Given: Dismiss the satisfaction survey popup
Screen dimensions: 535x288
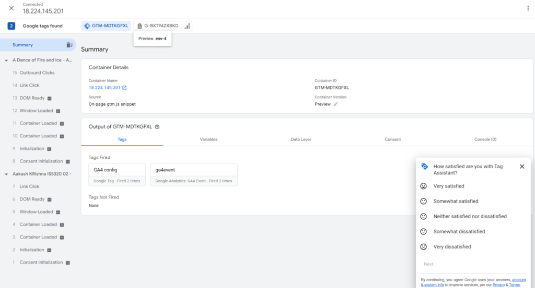Looking at the screenshot, I should (521, 167).
